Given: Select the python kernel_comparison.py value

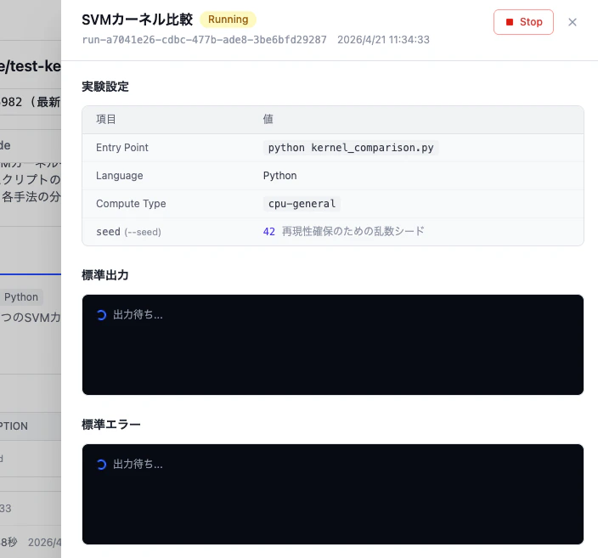Looking at the screenshot, I should click(x=351, y=148).
